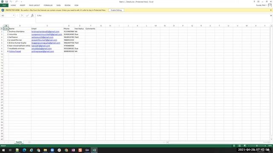Open krishna chandana's email link
This screenshot has width=273, height=153.
pyautogui.click(x=46, y=31)
